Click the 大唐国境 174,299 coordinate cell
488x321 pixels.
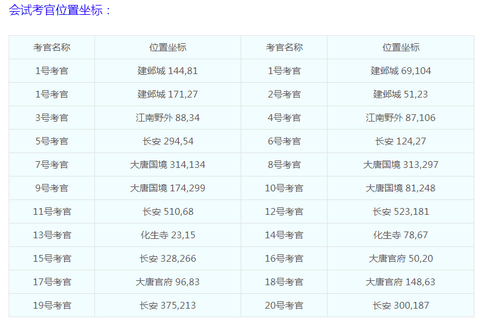click(167, 188)
